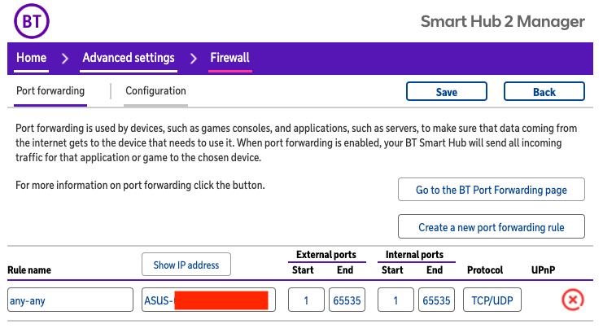Image resolution: width=603 pixels, height=333 pixels.
Task: Go to Home in breadcrumb
Action: click(x=32, y=58)
